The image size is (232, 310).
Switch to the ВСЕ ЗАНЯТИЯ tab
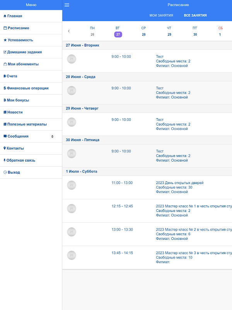(195, 15)
